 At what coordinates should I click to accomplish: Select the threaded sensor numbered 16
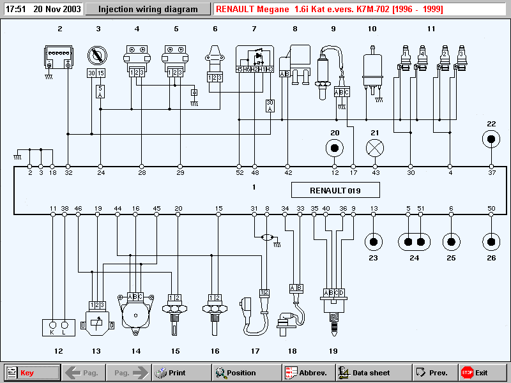pos(215,315)
